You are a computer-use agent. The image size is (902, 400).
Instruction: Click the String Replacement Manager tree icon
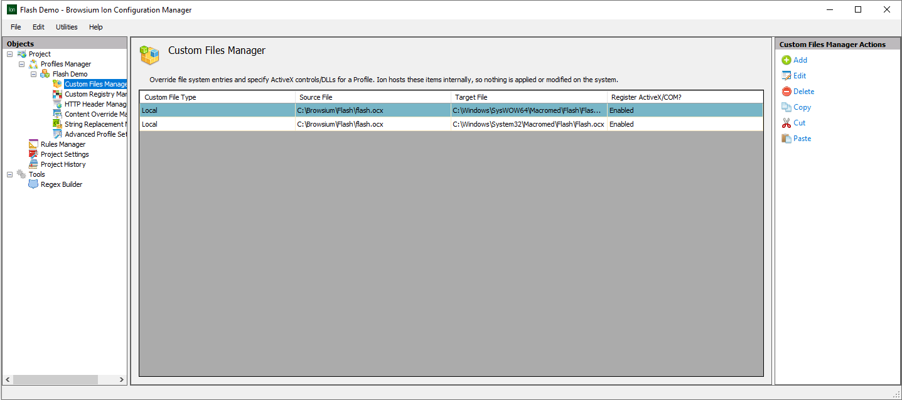pos(57,124)
